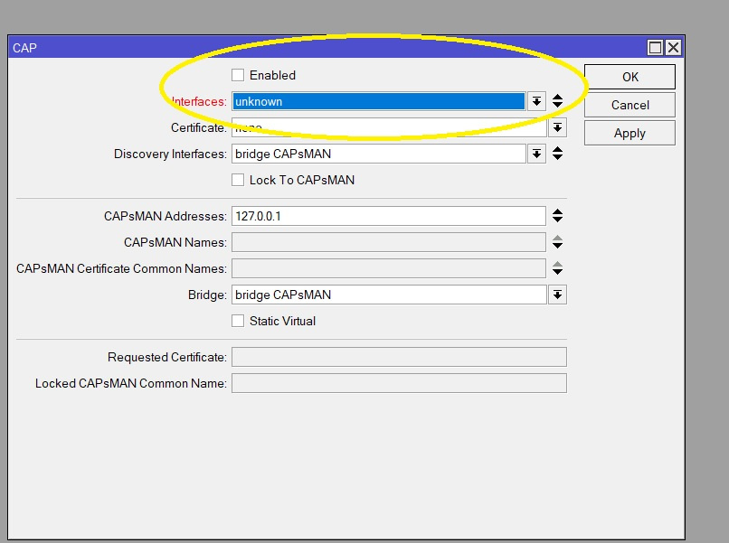The image size is (729, 543).
Task: Toggle the Static Virtual checkbox
Action: tap(238, 321)
